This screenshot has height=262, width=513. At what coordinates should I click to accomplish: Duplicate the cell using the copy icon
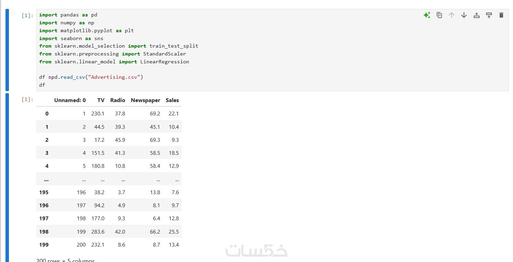tap(439, 15)
